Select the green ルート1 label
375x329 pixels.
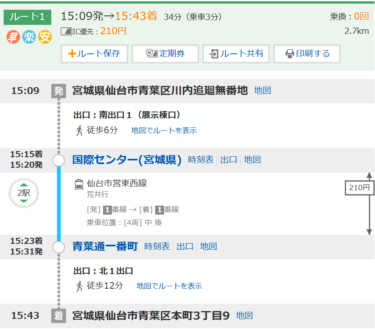pos(28,17)
